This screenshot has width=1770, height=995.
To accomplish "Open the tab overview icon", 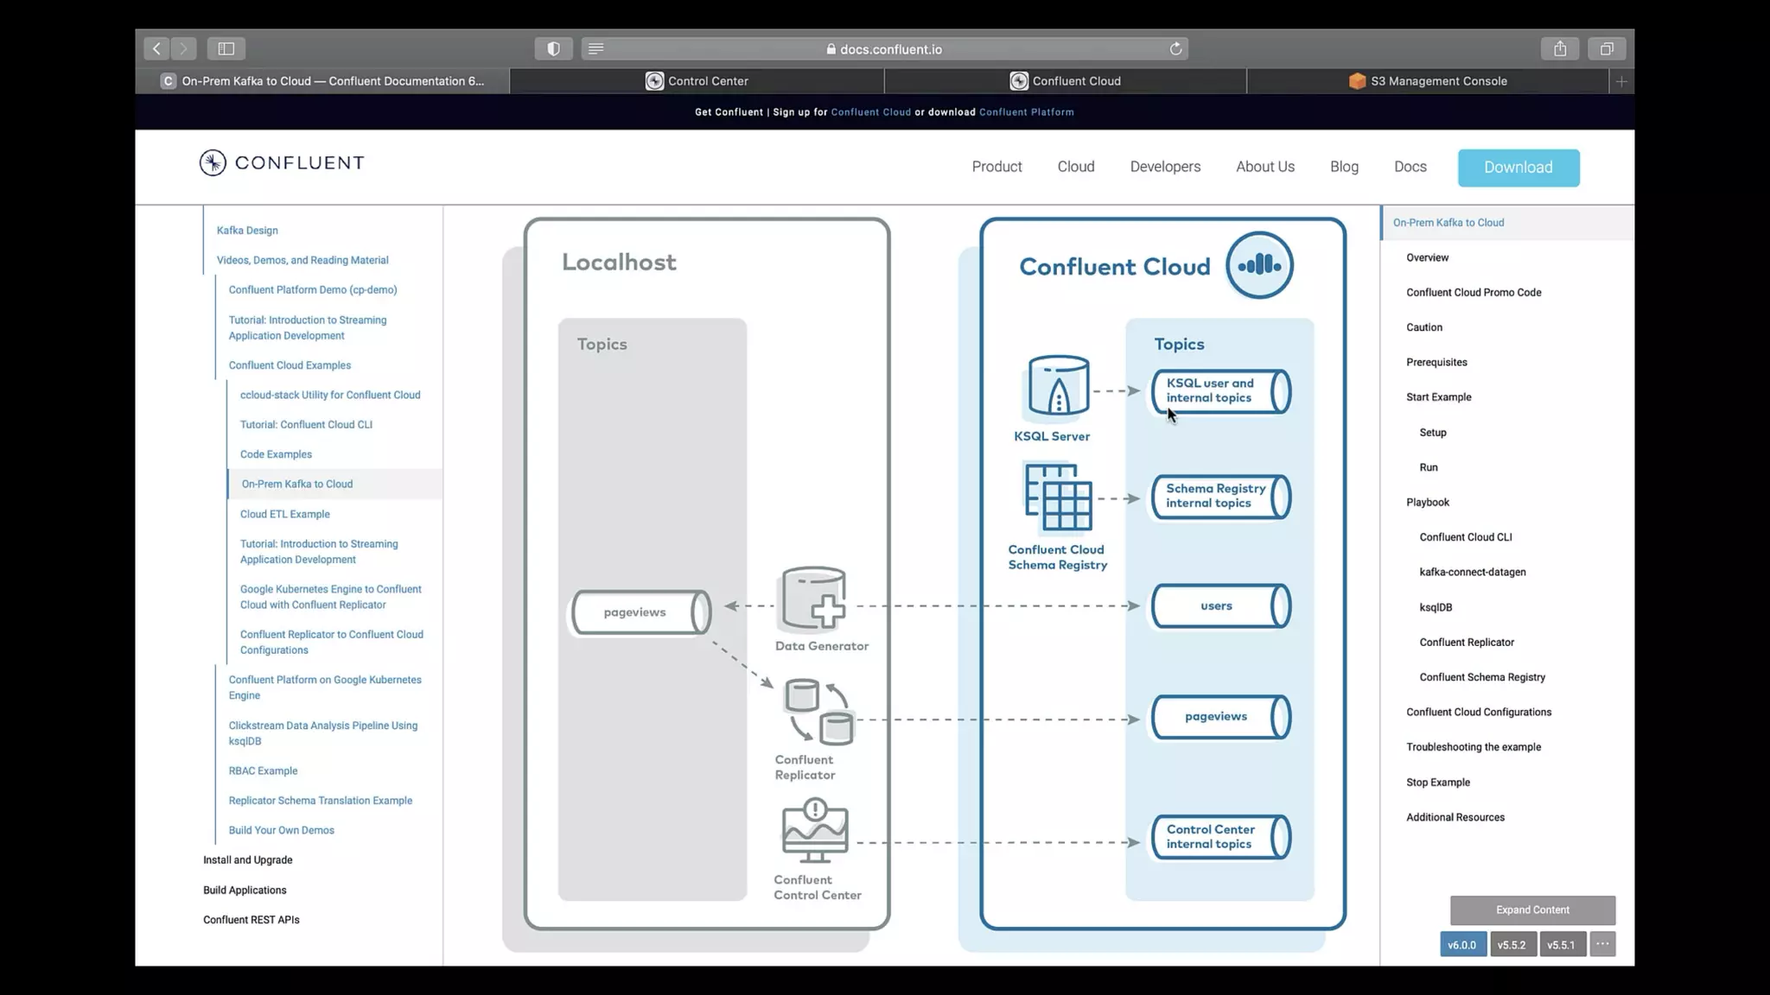I will pyautogui.click(x=1607, y=49).
